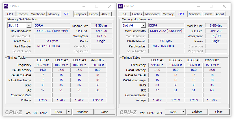Image resolution: width=234 pixels, height=120 pixels.
Task: Close the right CPU-Z window via title bar X
Action: coord(224,6)
